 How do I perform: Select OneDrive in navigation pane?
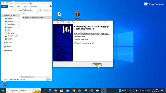9,43
